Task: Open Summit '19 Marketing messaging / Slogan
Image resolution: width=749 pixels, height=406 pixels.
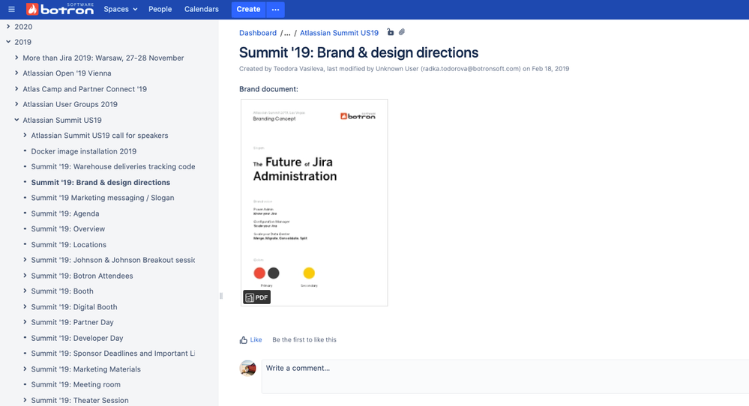Action: tap(103, 198)
